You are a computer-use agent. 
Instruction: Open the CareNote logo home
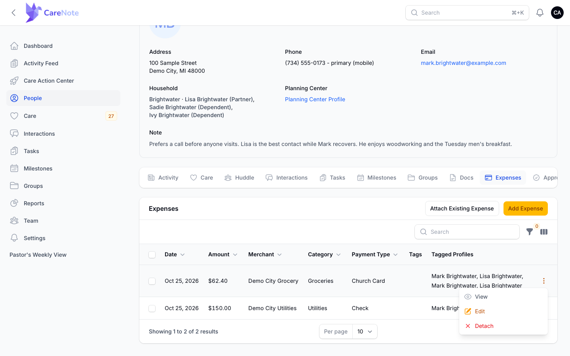pyautogui.click(x=52, y=13)
